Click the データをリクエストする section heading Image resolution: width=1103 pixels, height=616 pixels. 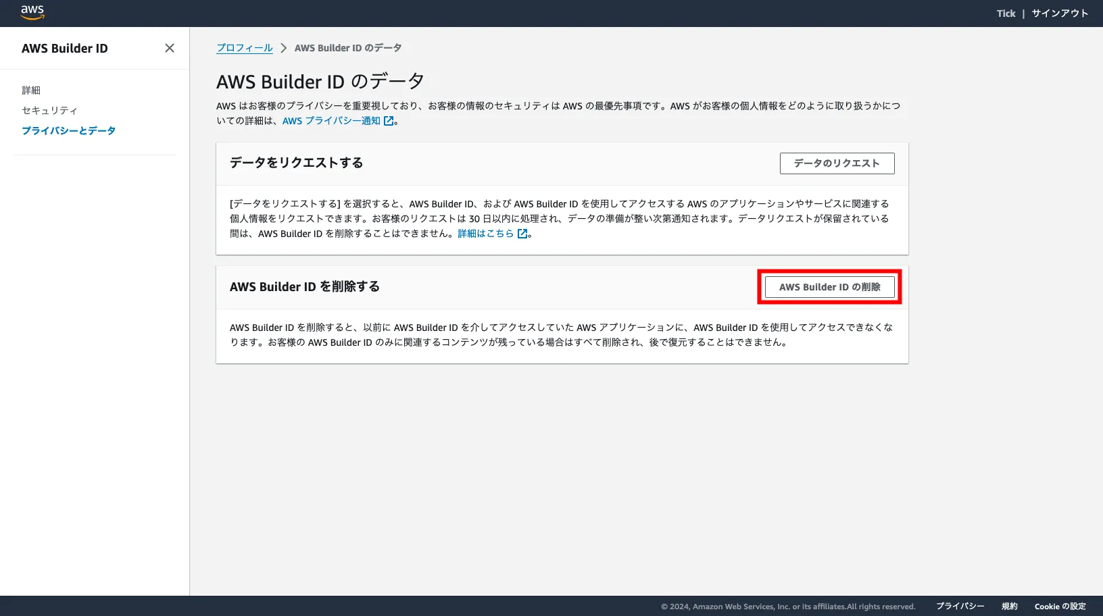297,163
